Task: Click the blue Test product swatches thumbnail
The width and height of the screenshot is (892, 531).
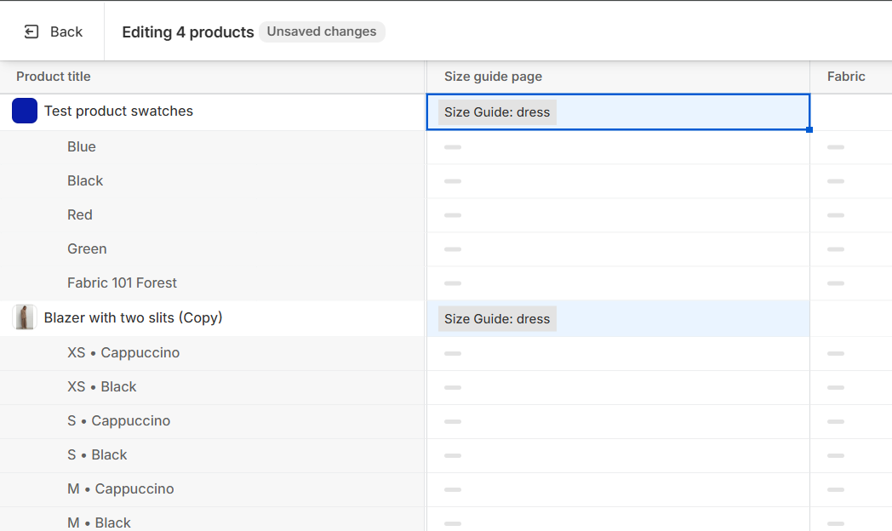Action: click(25, 111)
